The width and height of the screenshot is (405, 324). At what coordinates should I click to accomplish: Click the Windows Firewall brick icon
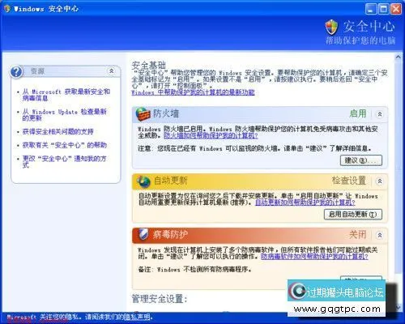(x=143, y=114)
